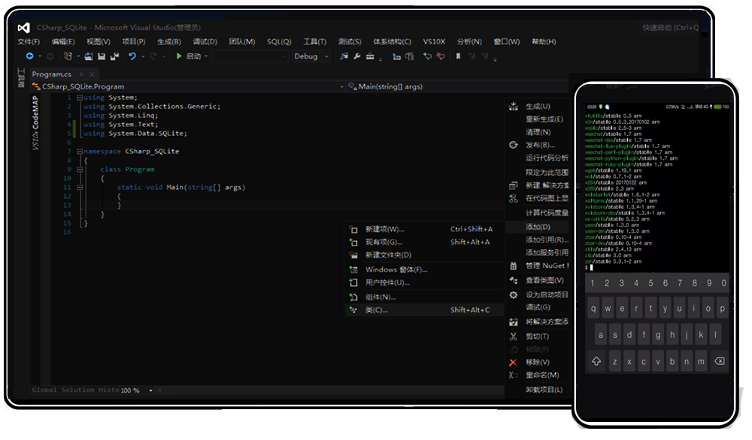
Task: Open the VS10x CodeMAP side tab
Action: tap(35, 122)
